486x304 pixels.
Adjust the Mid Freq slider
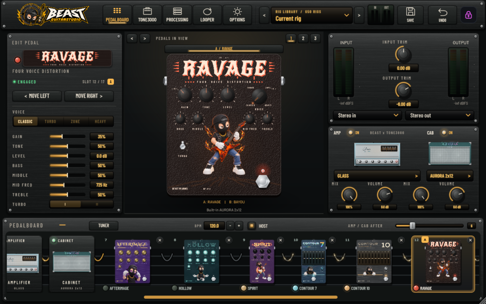coord(67,185)
